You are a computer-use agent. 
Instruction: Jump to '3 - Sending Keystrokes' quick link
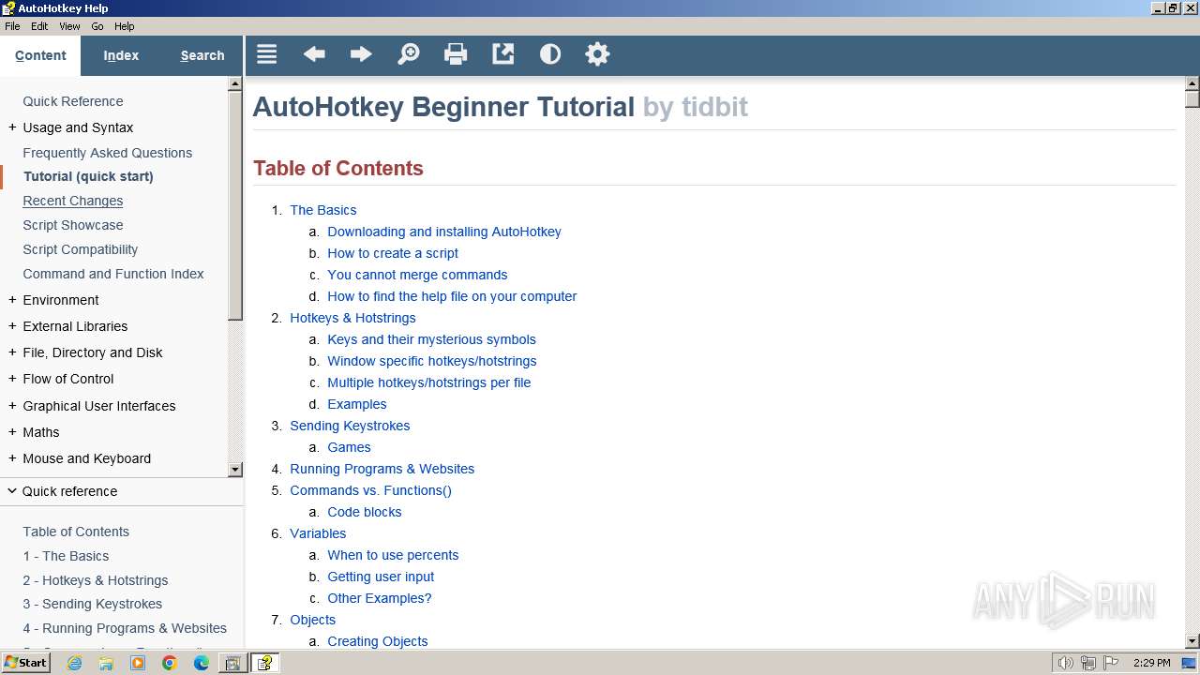pos(93,604)
